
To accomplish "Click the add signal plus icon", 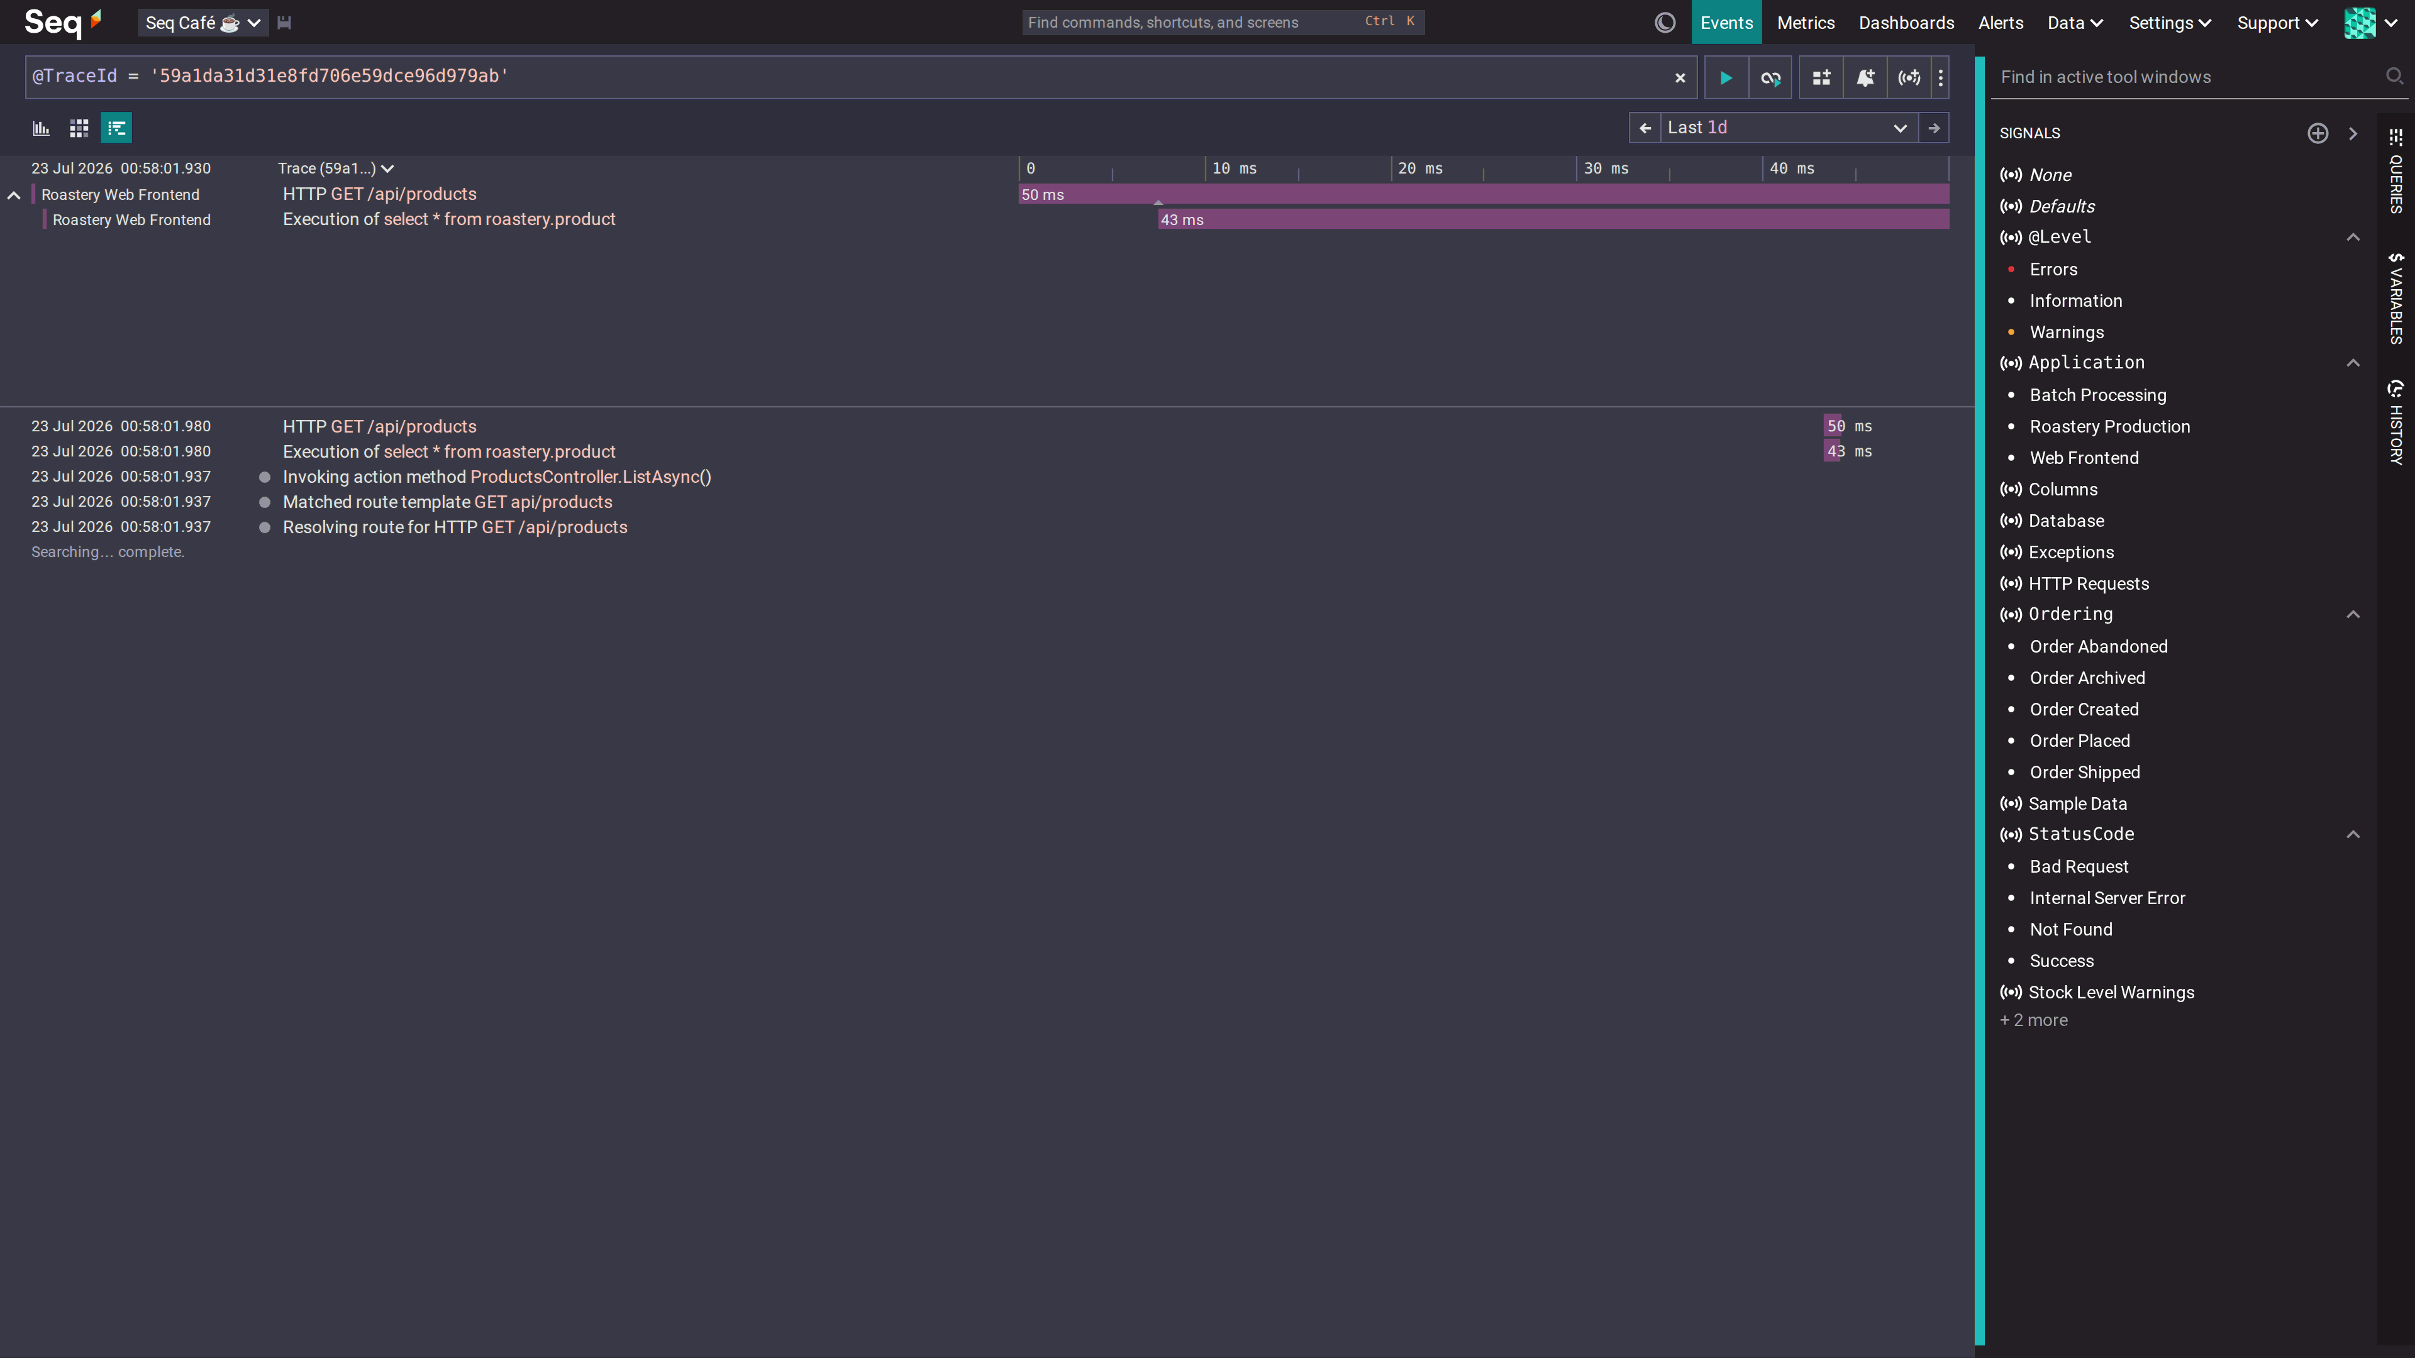I will (2318, 133).
